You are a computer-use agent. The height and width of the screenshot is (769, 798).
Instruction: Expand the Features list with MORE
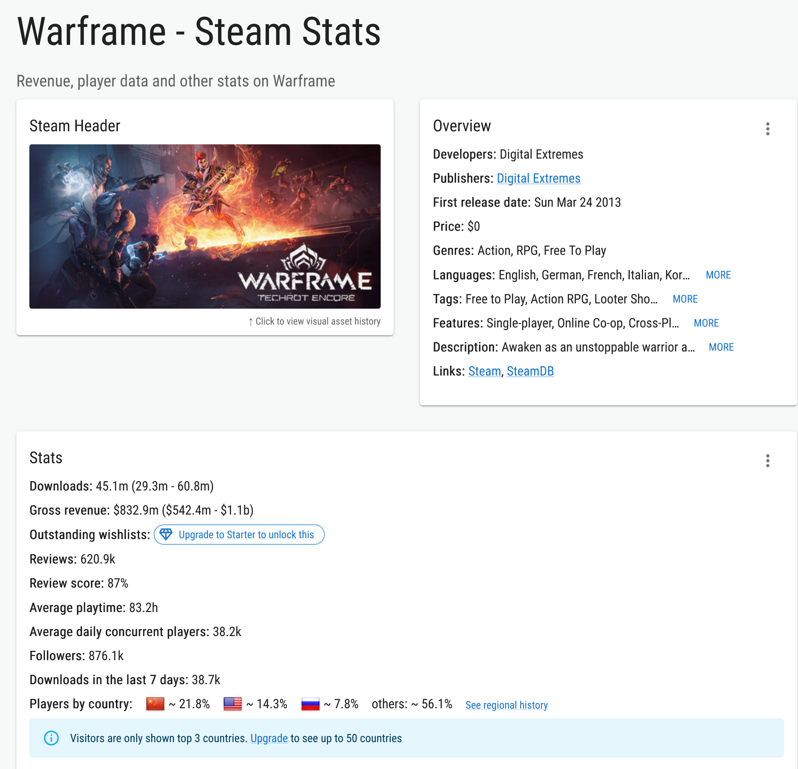[x=706, y=323]
